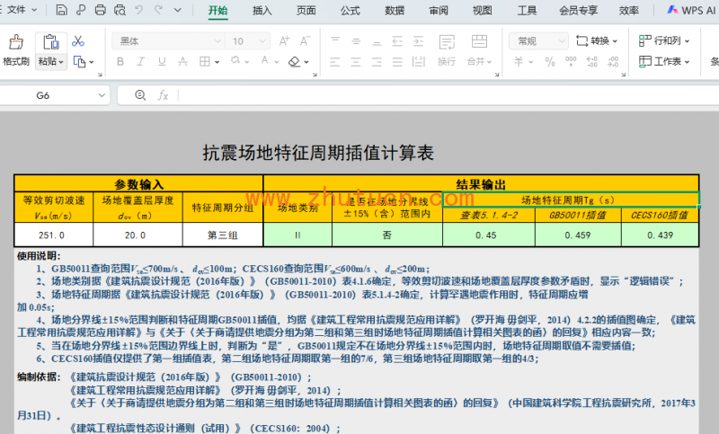Center text horizontally icon
719x434 pixels.
point(356,61)
